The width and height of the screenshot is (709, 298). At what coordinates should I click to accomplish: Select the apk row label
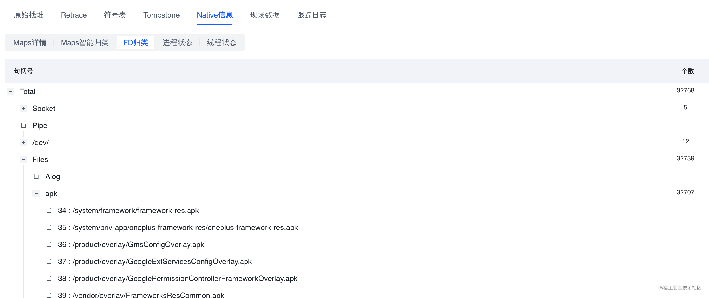[x=51, y=193]
